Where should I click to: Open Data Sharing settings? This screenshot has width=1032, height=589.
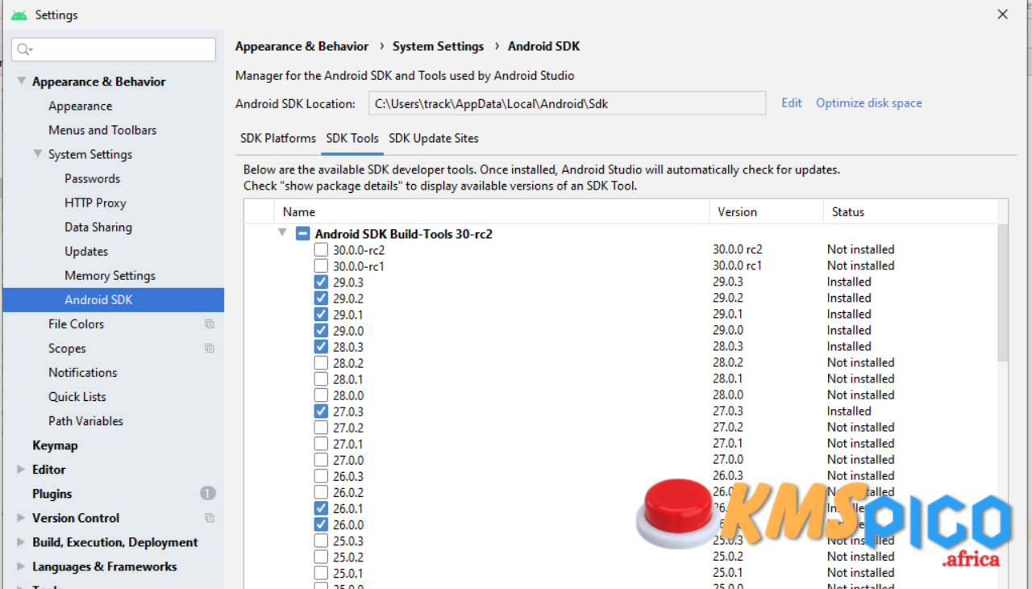click(98, 228)
